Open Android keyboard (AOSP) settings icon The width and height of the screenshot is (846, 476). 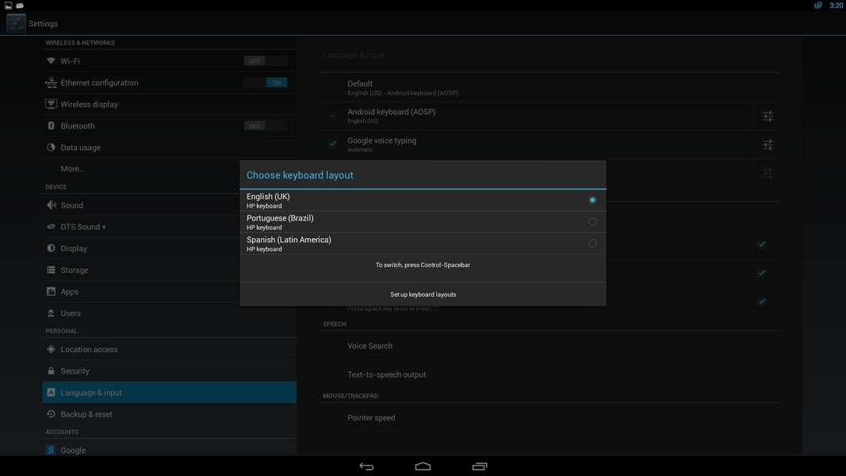pyautogui.click(x=768, y=116)
